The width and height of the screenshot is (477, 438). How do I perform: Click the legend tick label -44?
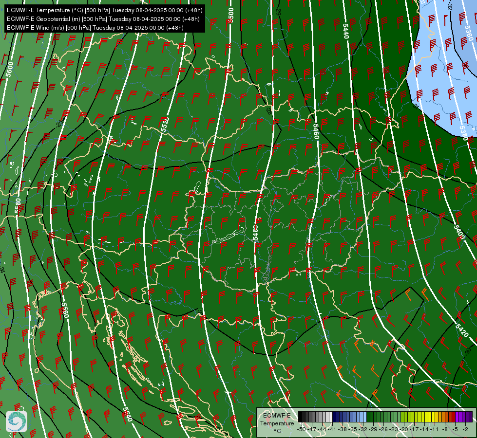point(322,429)
